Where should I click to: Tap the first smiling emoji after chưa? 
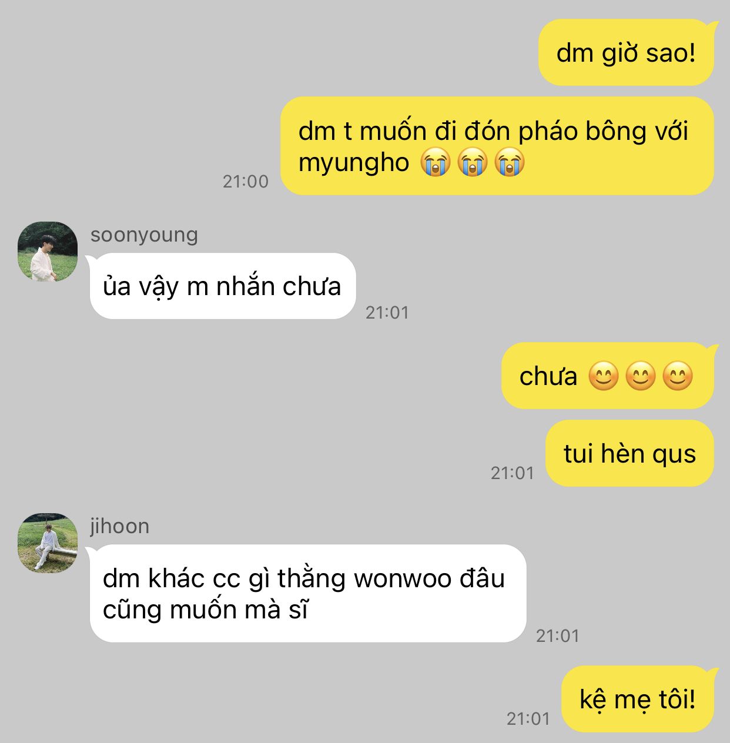[x=604, y=376]
